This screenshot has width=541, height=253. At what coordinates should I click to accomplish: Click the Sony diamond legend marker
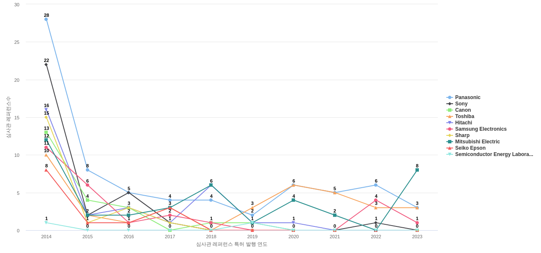point(450,104)
